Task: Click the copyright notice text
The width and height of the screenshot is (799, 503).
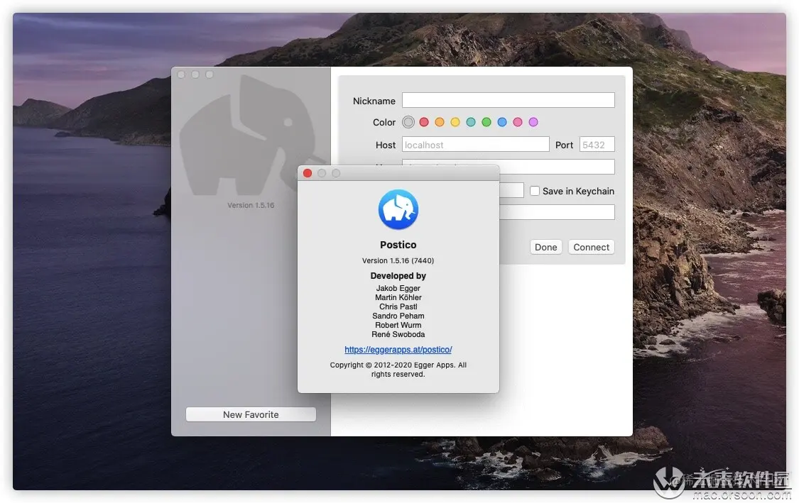Action: click(398, 370)
